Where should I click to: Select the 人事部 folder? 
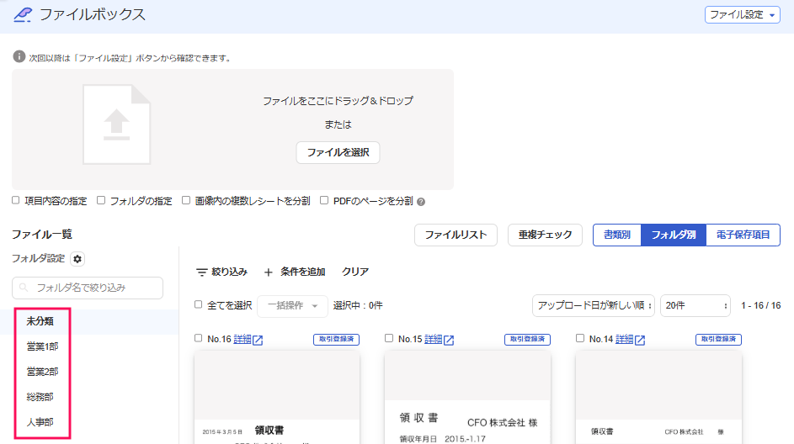tap(40, 422)
